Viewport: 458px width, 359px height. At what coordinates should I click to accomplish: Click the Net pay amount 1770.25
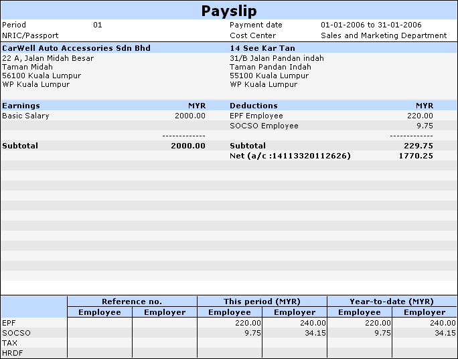pos(416,156)
